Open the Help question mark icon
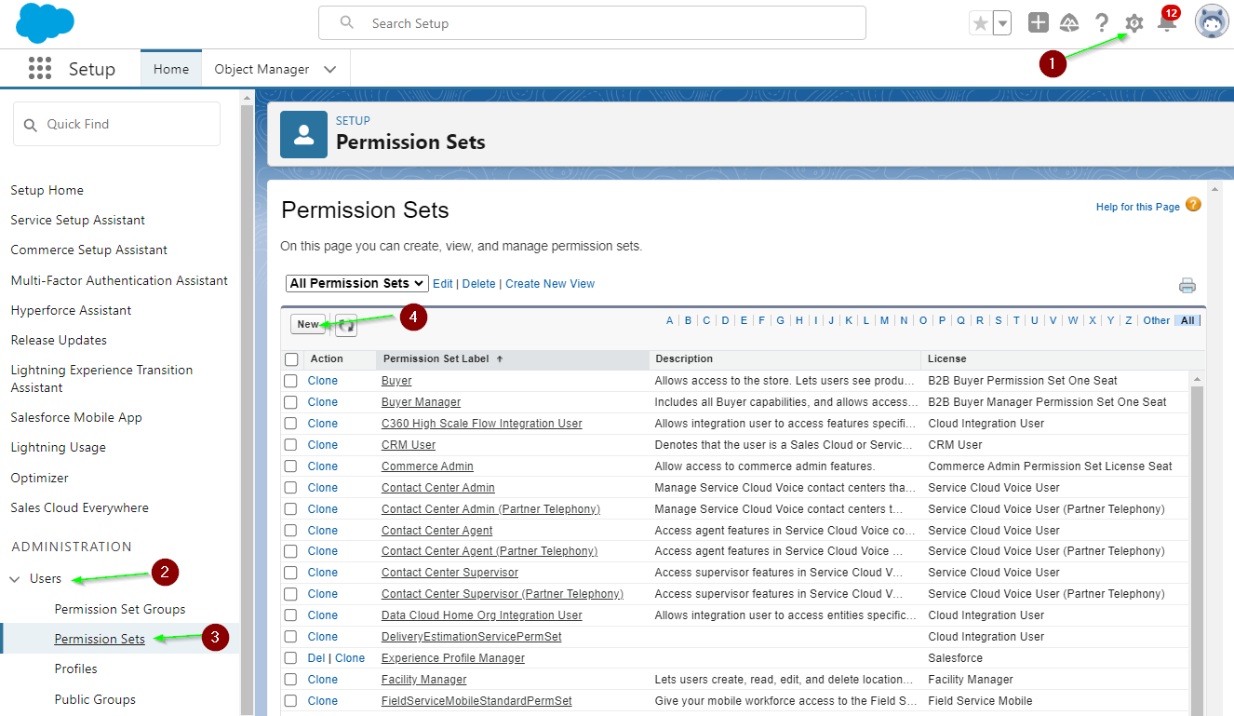This screenshot has height=716, width=1234. (1102, 22)
